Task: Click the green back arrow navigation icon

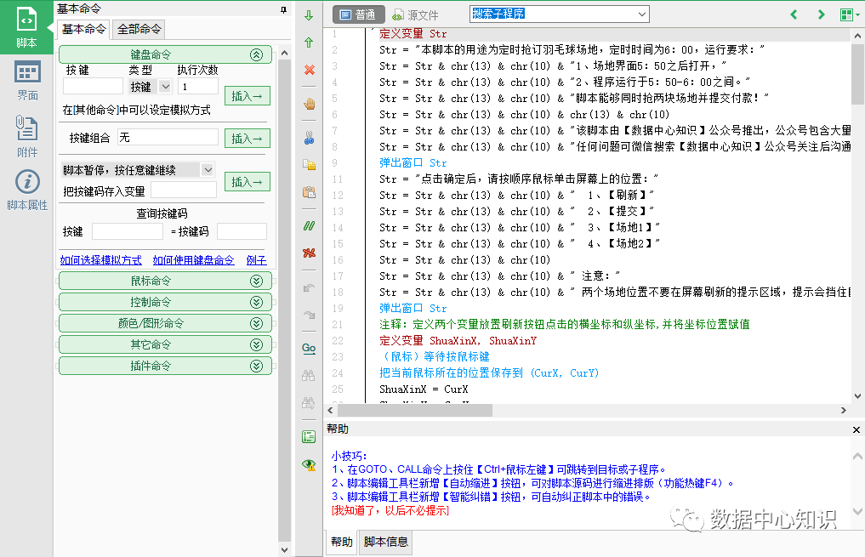Action: [794, 15]
